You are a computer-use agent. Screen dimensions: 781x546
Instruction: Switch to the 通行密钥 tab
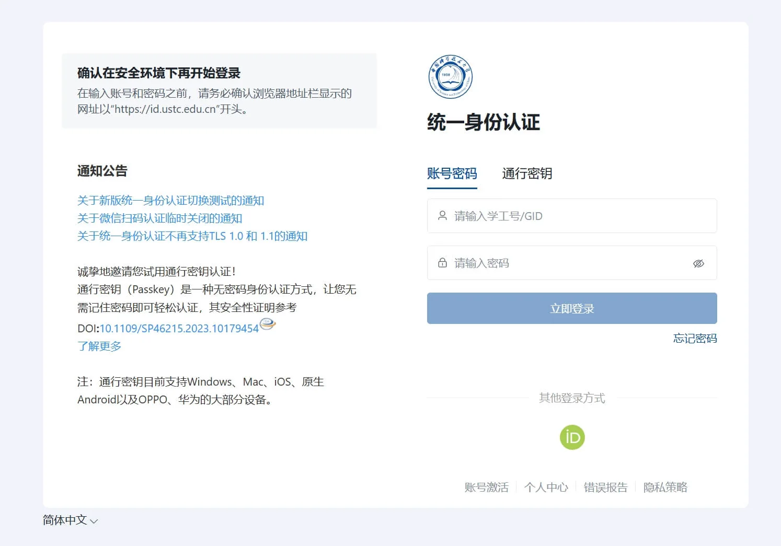coord(527,173)
